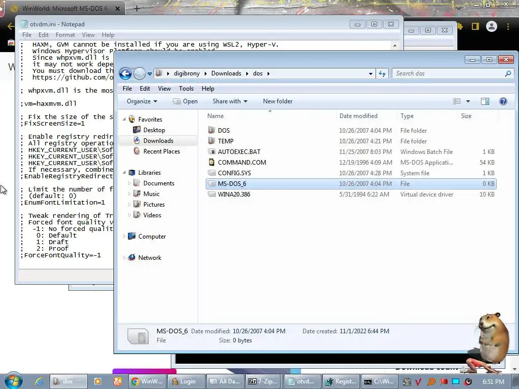The height and width of the screenshot is (389, 519).
Task: Open the Organize dropdown
Action: (x=142, y=101)
